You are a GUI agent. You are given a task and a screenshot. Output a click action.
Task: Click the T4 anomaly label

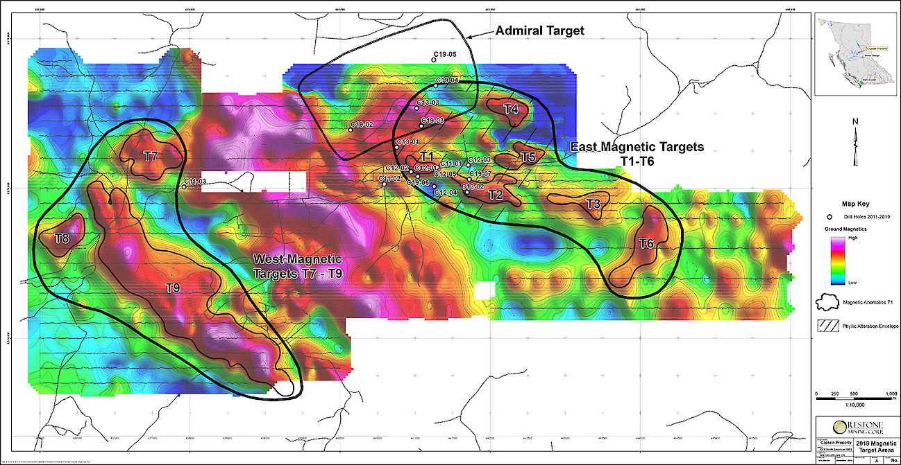pyautogui.click(x=510, y=109)
